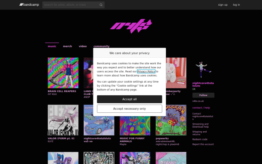Click the nightcore4totalsluts artist name
The height and width of the screenshot is (164, 262).
(x=203, y=84)
